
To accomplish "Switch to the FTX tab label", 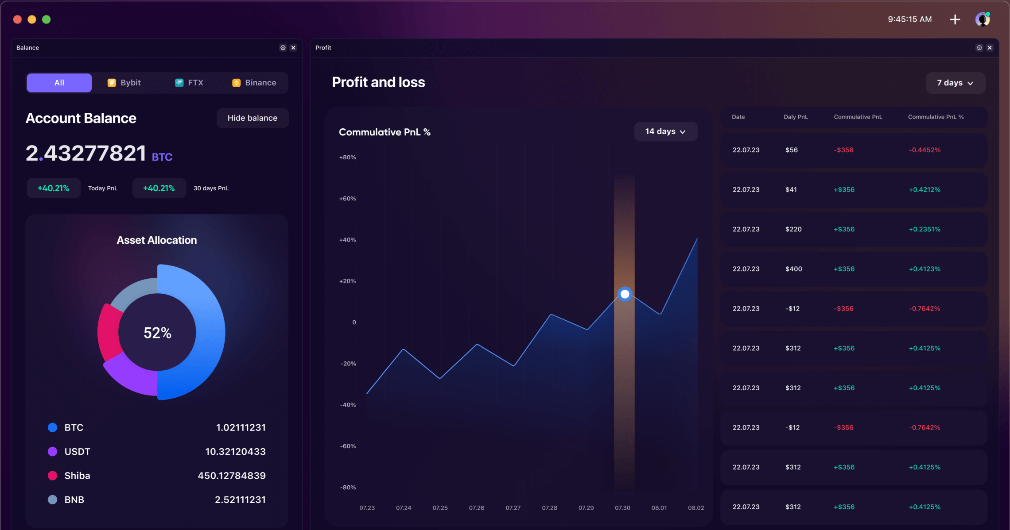I will (x=196, y=83).
